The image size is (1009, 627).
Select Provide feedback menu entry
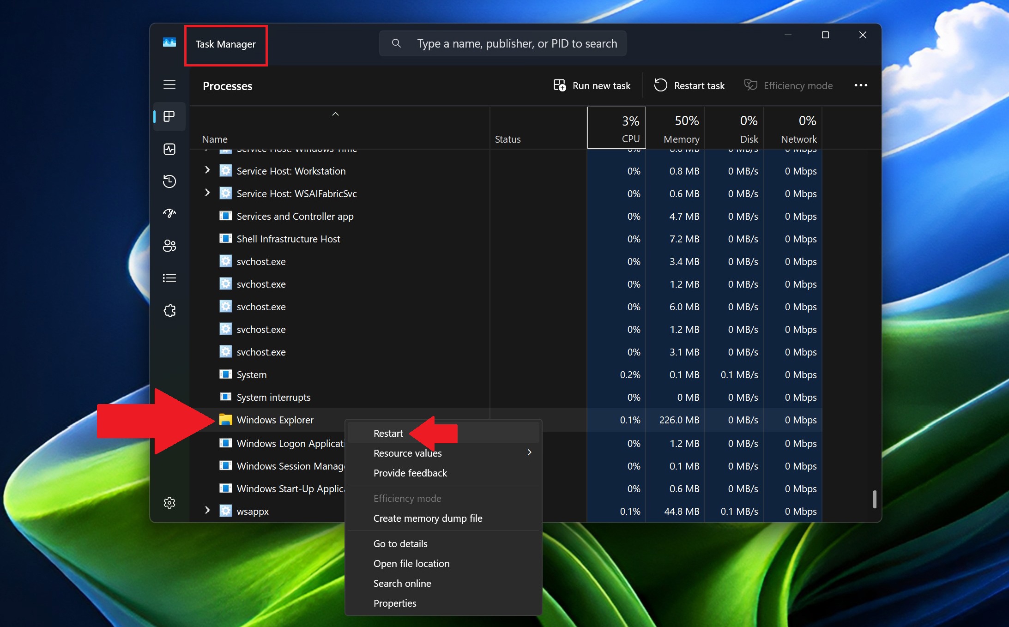click(x=444, y=473)
